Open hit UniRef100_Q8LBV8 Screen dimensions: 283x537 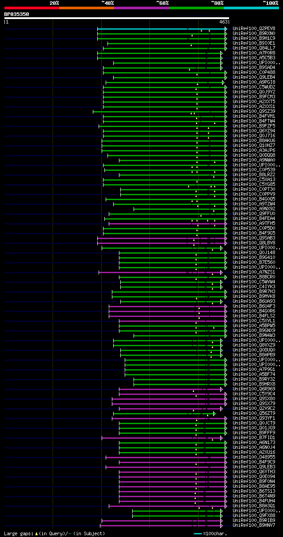coord(254,243)
